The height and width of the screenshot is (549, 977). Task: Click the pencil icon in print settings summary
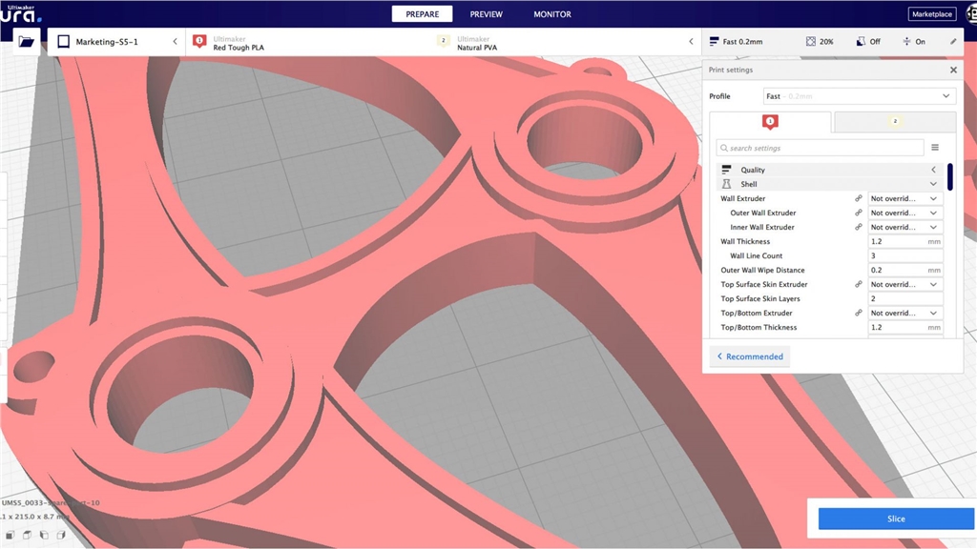pyautogui.click(x=952, y=42)
